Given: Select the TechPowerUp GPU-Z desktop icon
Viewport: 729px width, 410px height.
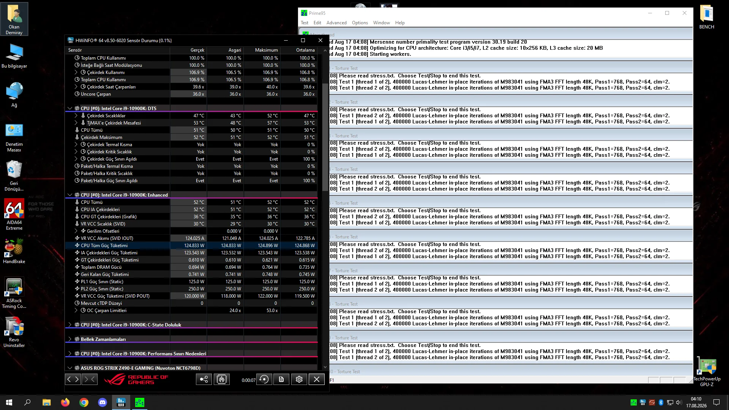Looking at the screenshot, I should pyautogui.click(x=707, y=372).
